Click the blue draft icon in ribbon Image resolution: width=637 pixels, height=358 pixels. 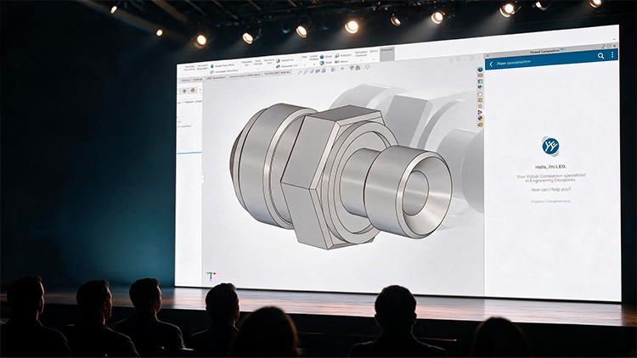[322, 63]
